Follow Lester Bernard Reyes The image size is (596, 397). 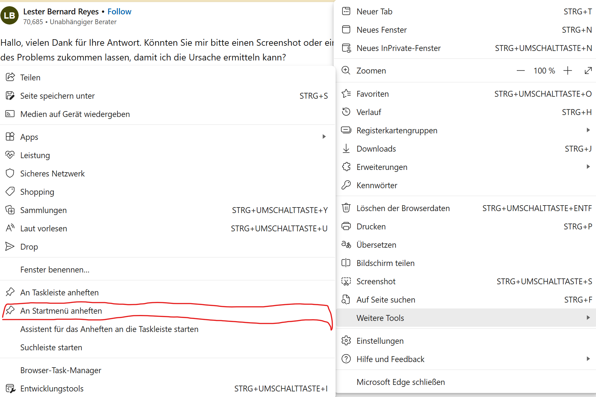119,11
